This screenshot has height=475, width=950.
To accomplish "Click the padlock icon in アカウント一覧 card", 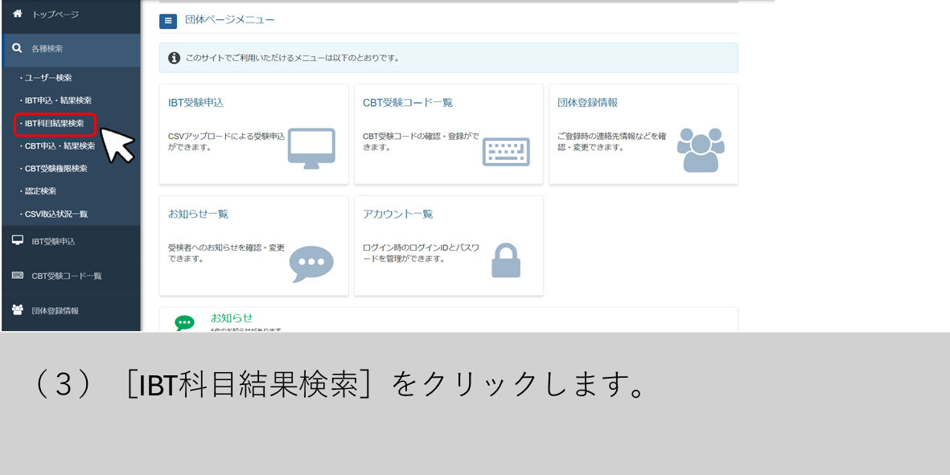I will (x=506, y=260).
